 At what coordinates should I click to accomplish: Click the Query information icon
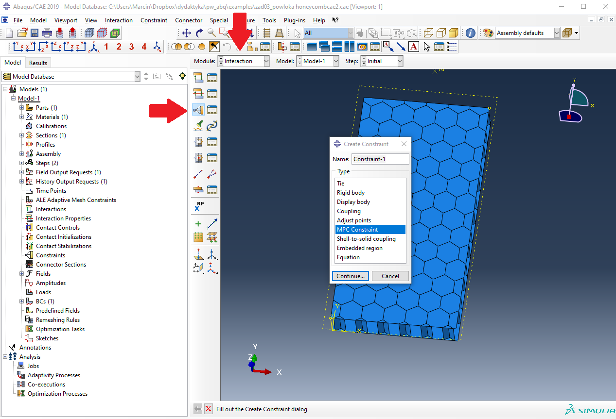pos(470,33)
